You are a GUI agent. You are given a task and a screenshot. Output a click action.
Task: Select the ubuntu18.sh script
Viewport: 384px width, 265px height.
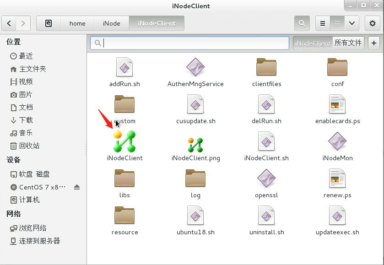tap(195, 215)
